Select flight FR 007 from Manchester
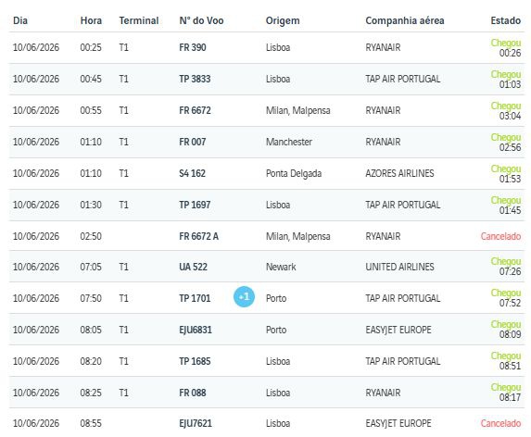The height and width of the screenshot is (437, 531). point(267,142)
